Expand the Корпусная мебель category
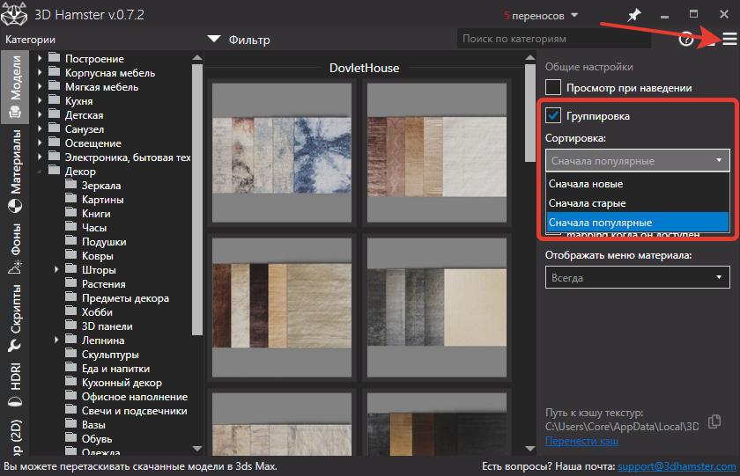 40,72
